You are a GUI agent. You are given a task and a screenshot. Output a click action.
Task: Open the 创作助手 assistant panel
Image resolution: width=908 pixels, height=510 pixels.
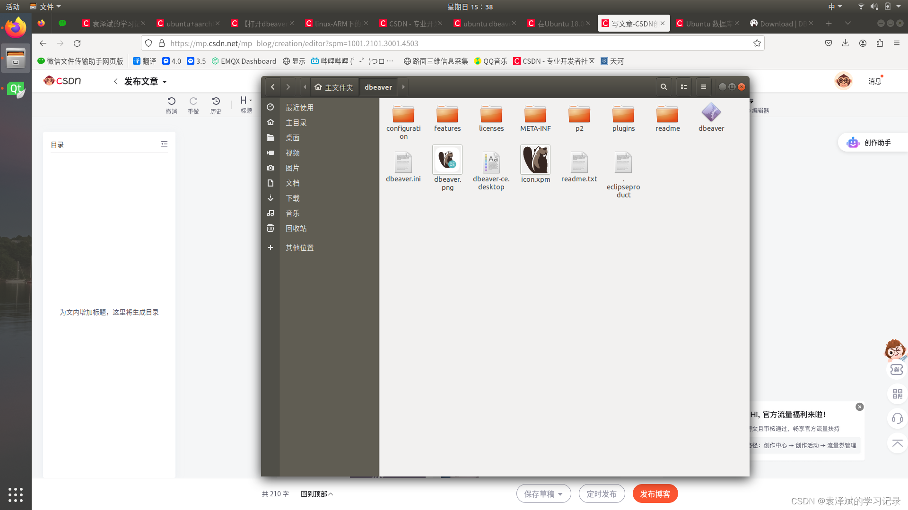pos(873,142)
